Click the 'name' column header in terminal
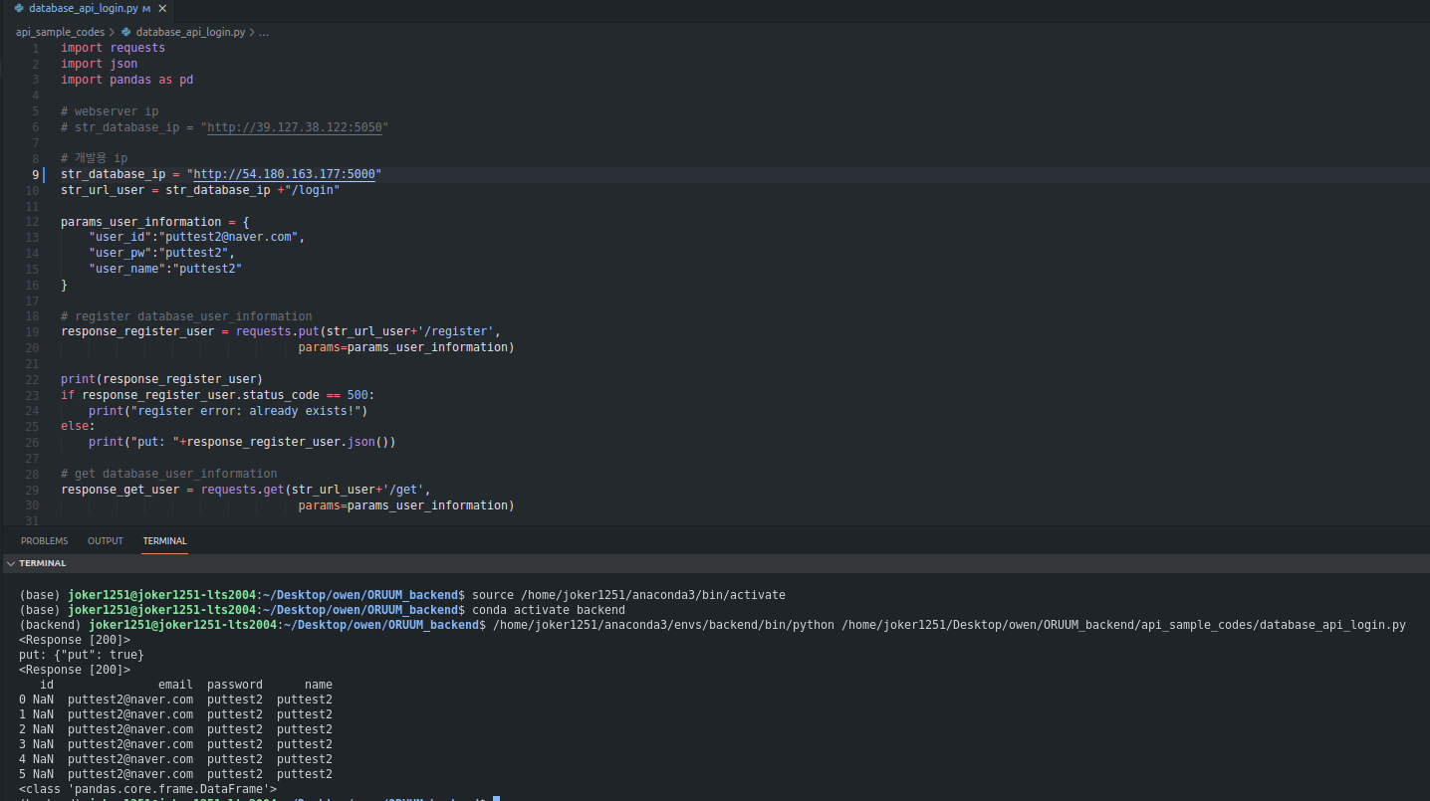Screen dimensions: 1430x801 point(319,685)
